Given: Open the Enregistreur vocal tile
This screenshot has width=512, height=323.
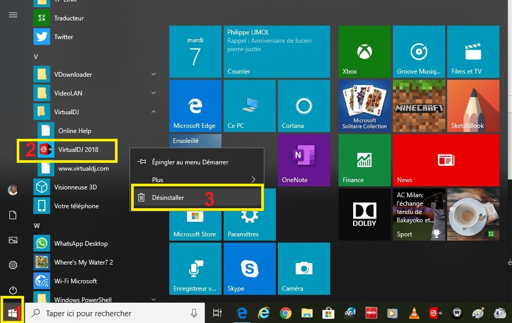Looking at the screenshot, I should click(x=195, y=269).
